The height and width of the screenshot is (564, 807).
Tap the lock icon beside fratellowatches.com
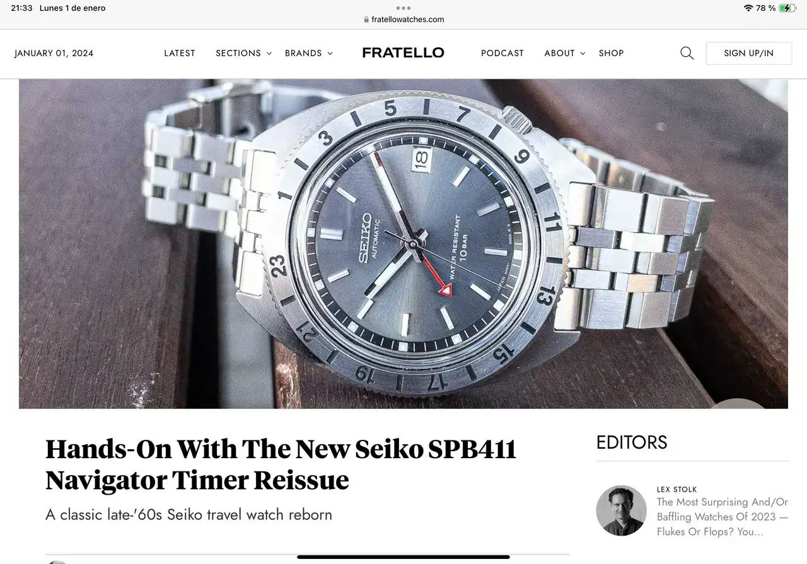366,20
